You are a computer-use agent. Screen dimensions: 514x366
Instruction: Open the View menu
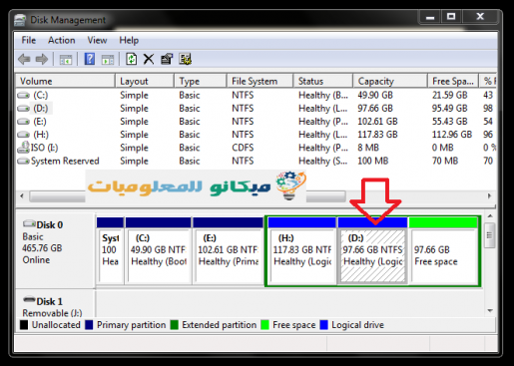pos(97,40)
